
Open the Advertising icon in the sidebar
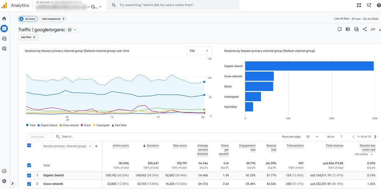[4, 49]
